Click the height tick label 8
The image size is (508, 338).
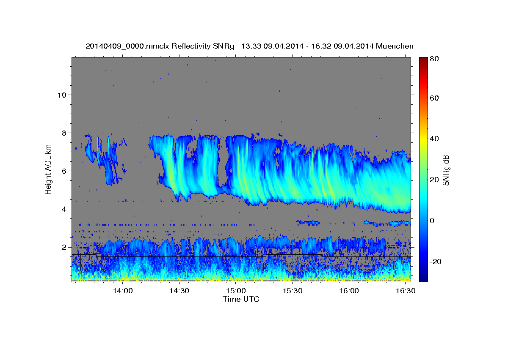coord(64,133)
